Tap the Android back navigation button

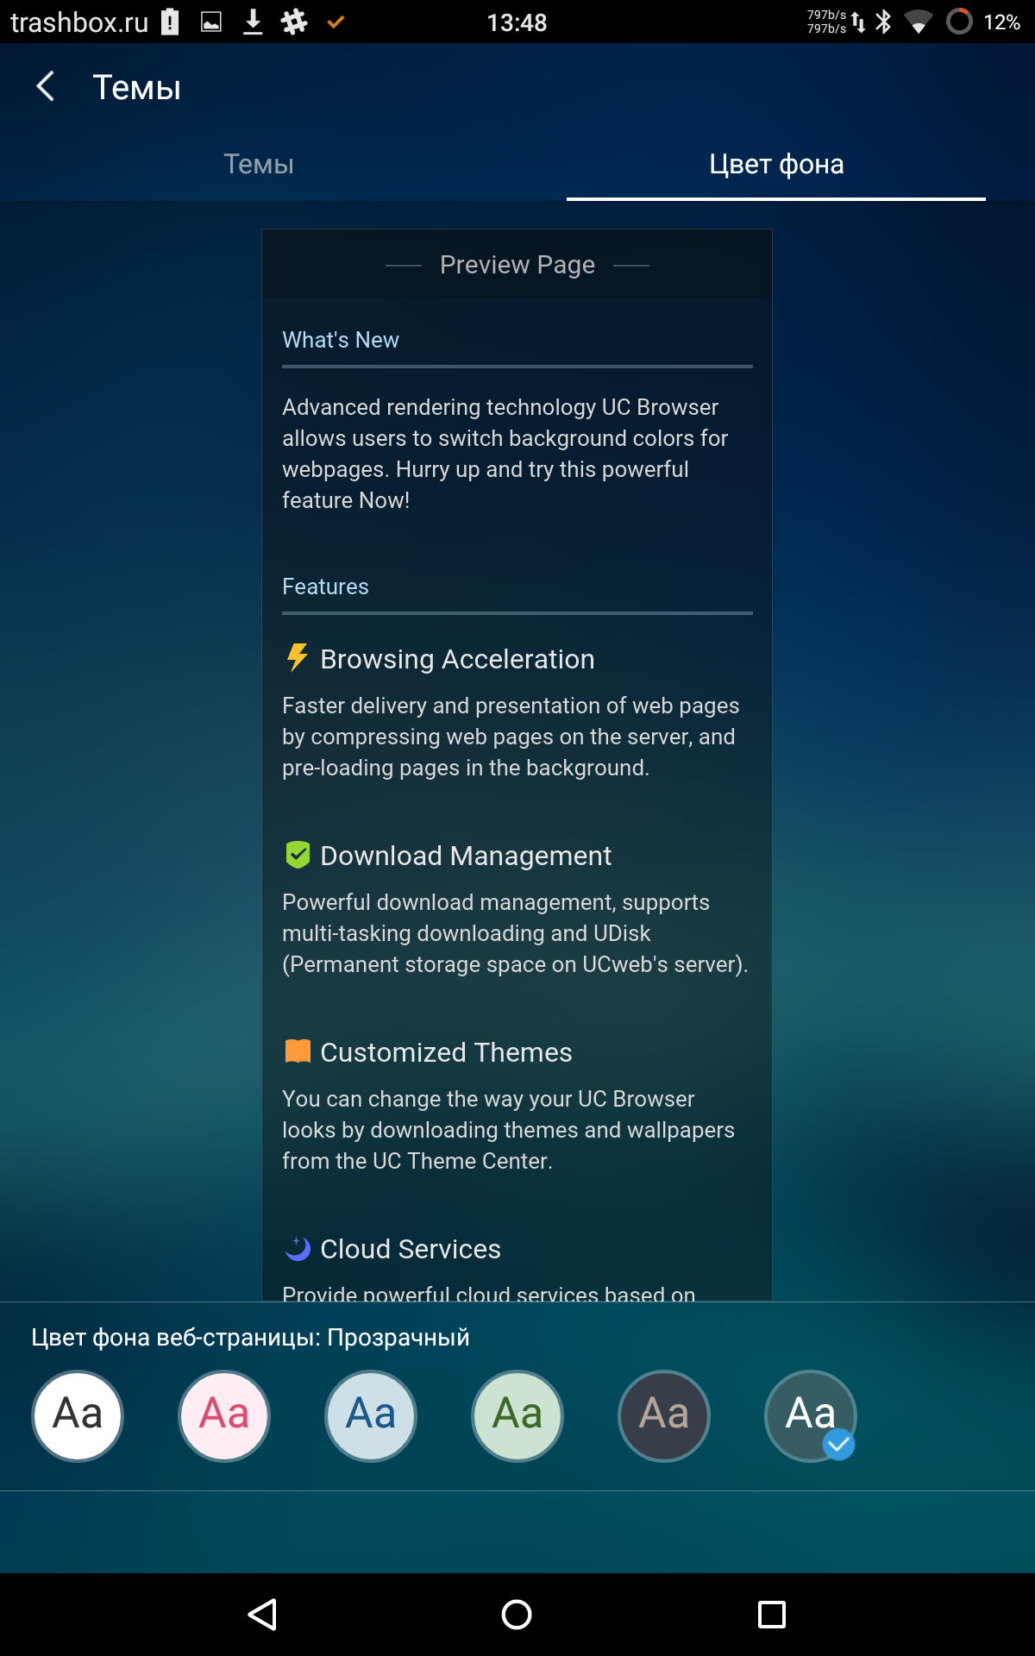(262, 1615)
